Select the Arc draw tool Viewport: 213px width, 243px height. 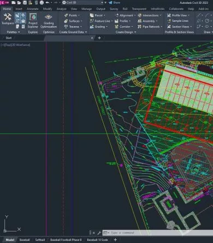(x=207, y=15)
